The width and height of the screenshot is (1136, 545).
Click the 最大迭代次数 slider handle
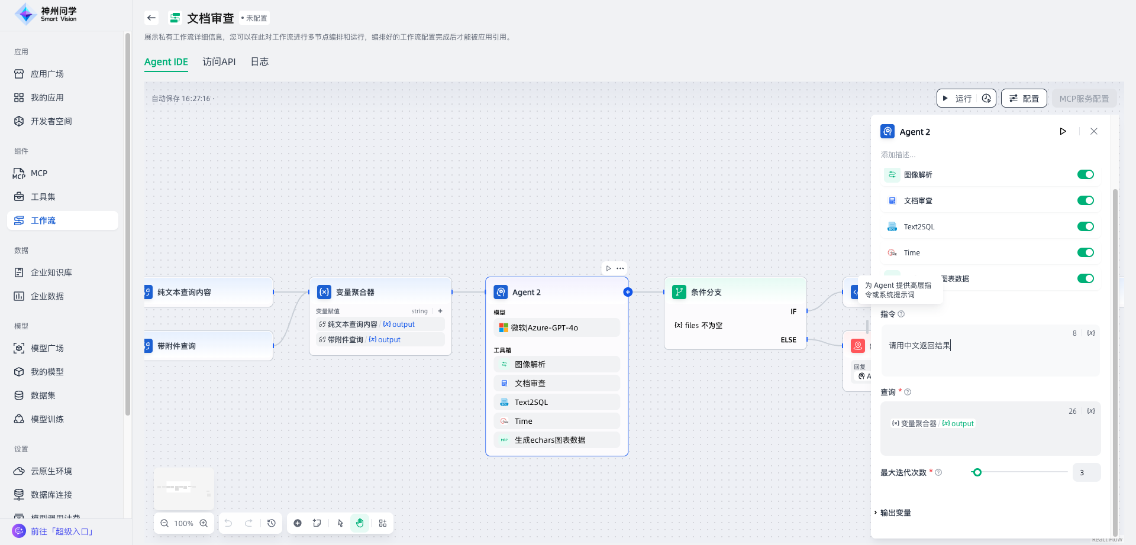coord(977,472)
